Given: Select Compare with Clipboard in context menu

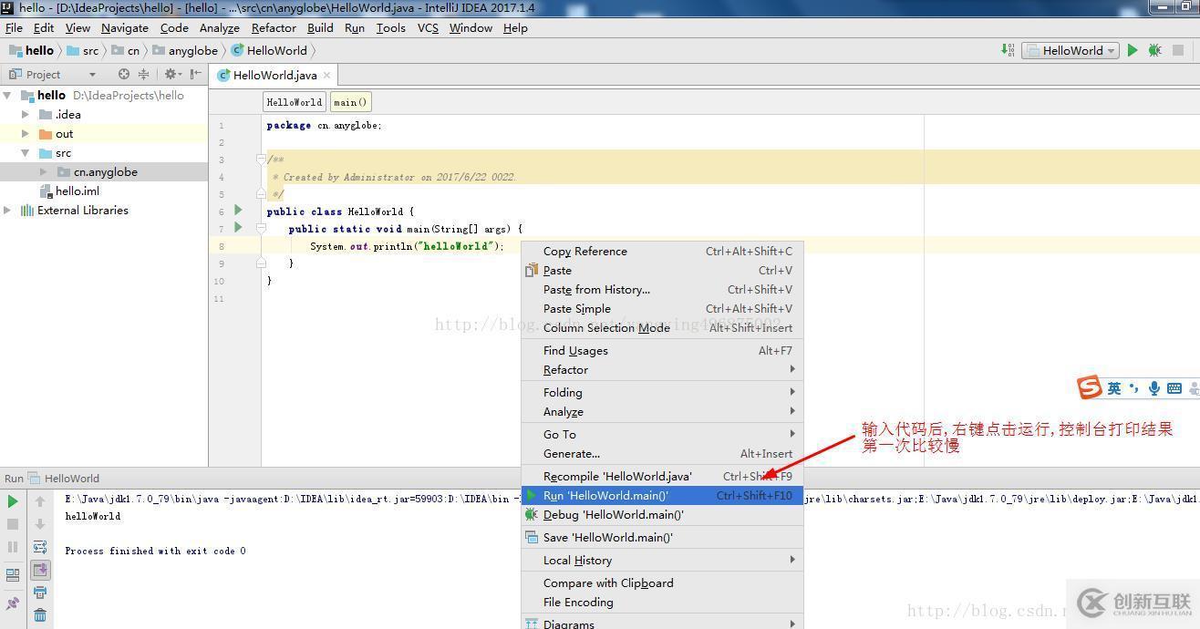Looking at the screenshot, I should (x=661, y=583).
